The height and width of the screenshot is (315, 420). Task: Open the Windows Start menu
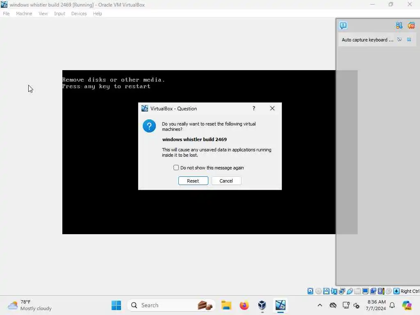click(x=116, y=305)
